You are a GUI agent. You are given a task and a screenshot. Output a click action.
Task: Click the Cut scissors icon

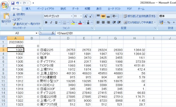pos(14,14)
